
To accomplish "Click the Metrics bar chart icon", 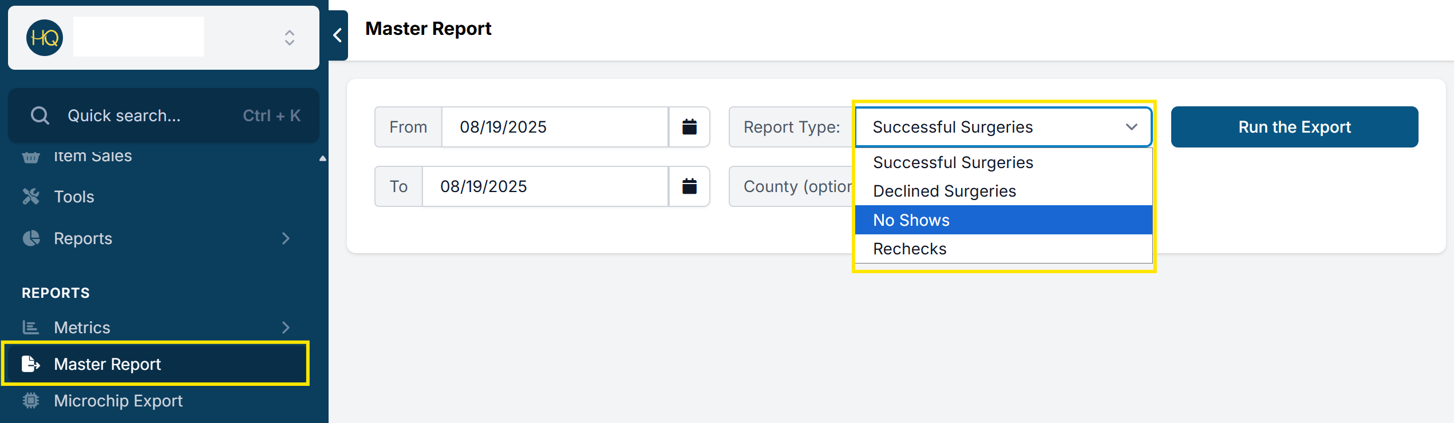I will (x=31, y=328).
